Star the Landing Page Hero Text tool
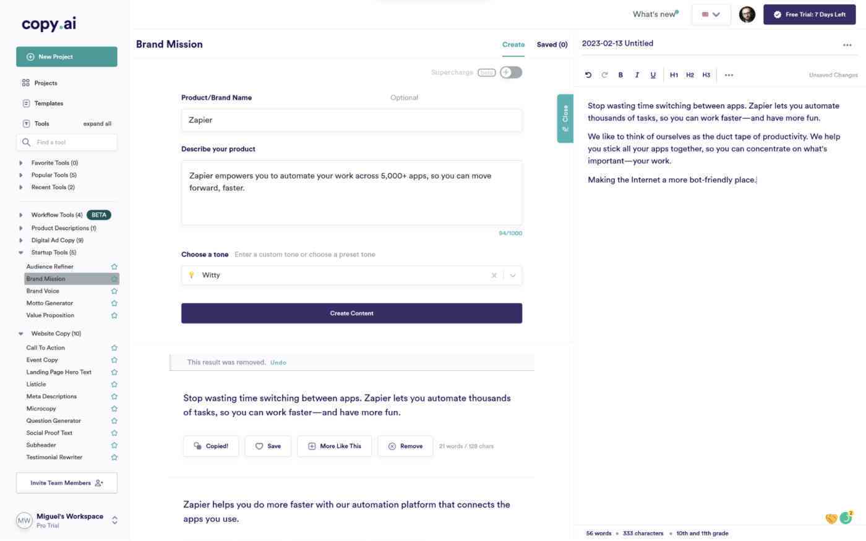Image resolution: width=866 pixels, height=541 pixels. [x=114, y=372]
